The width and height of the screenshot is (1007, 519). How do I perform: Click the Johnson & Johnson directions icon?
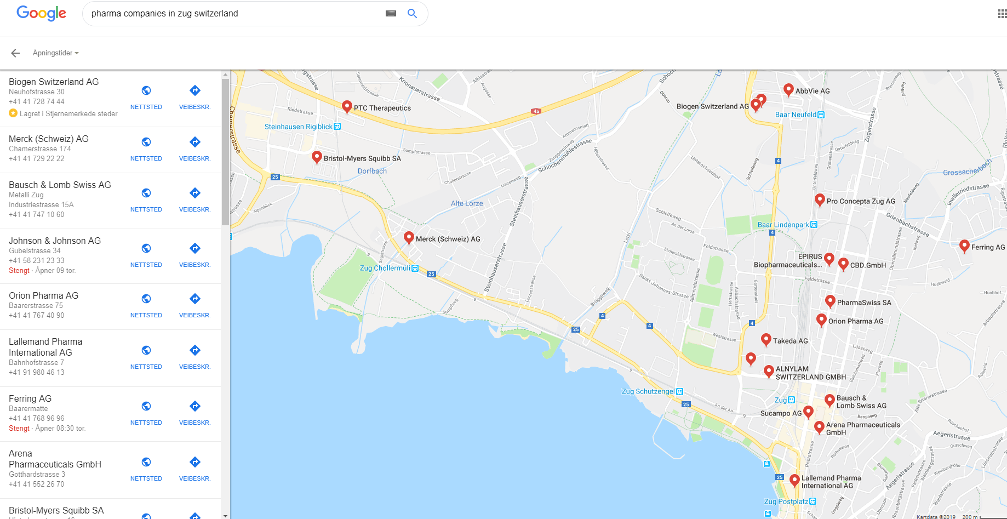195,248
